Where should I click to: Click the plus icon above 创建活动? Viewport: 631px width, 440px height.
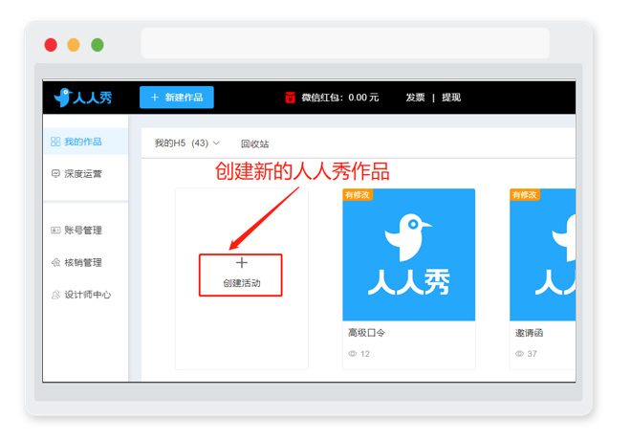coord(242,263)
